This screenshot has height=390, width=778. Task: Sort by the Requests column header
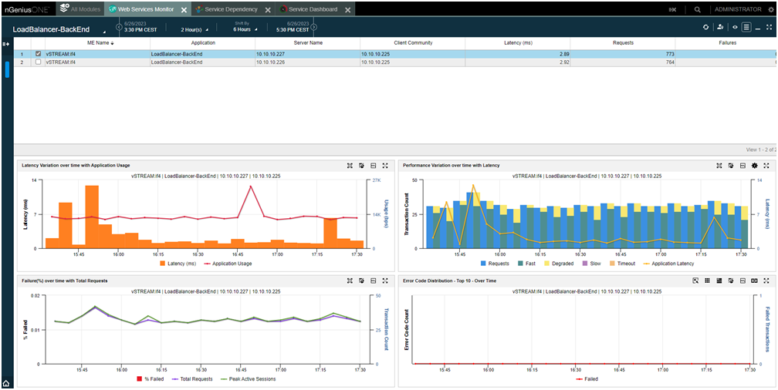click(623, 43)
